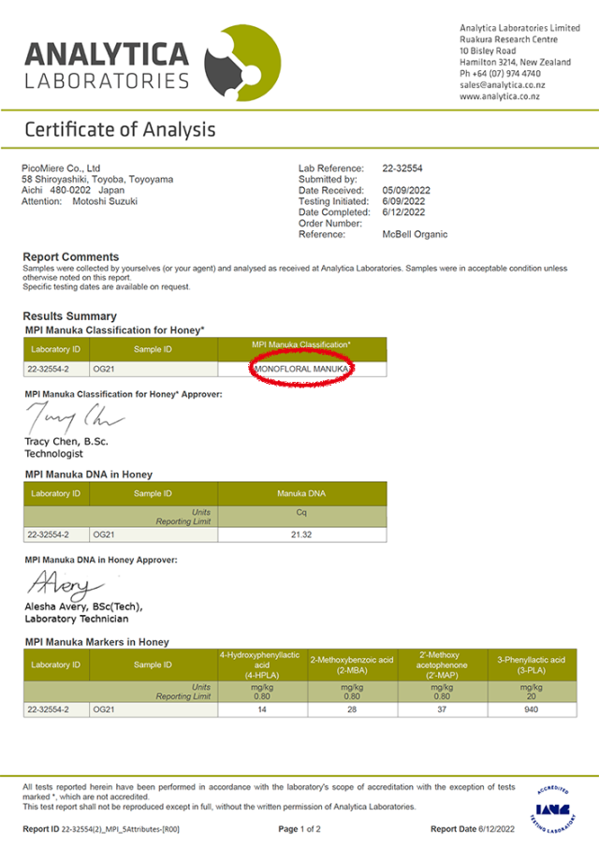599x847 pixels.
Task: Click the Analytica Laboratories logo emblem
Action: 242,63
